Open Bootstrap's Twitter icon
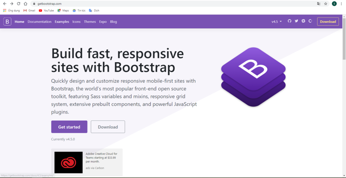346x178 pixels. click(x=296, y=21)
